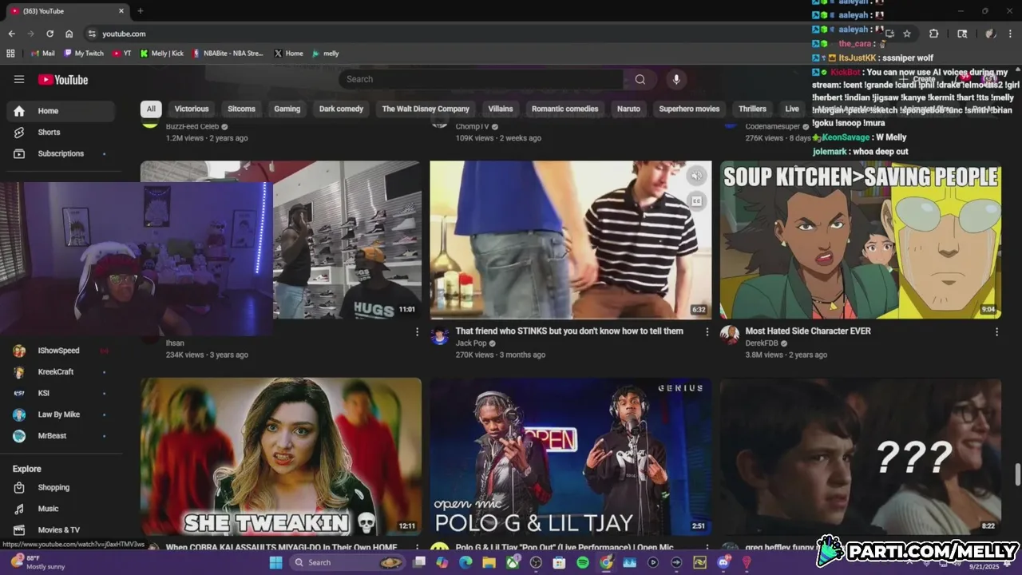Open DerekFDB channel name link
The image size is (1022, 575).
tap(762, 343)
